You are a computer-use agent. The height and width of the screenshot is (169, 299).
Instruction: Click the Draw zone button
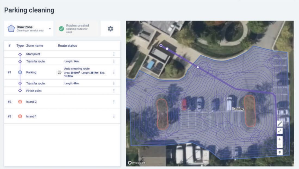29,28
